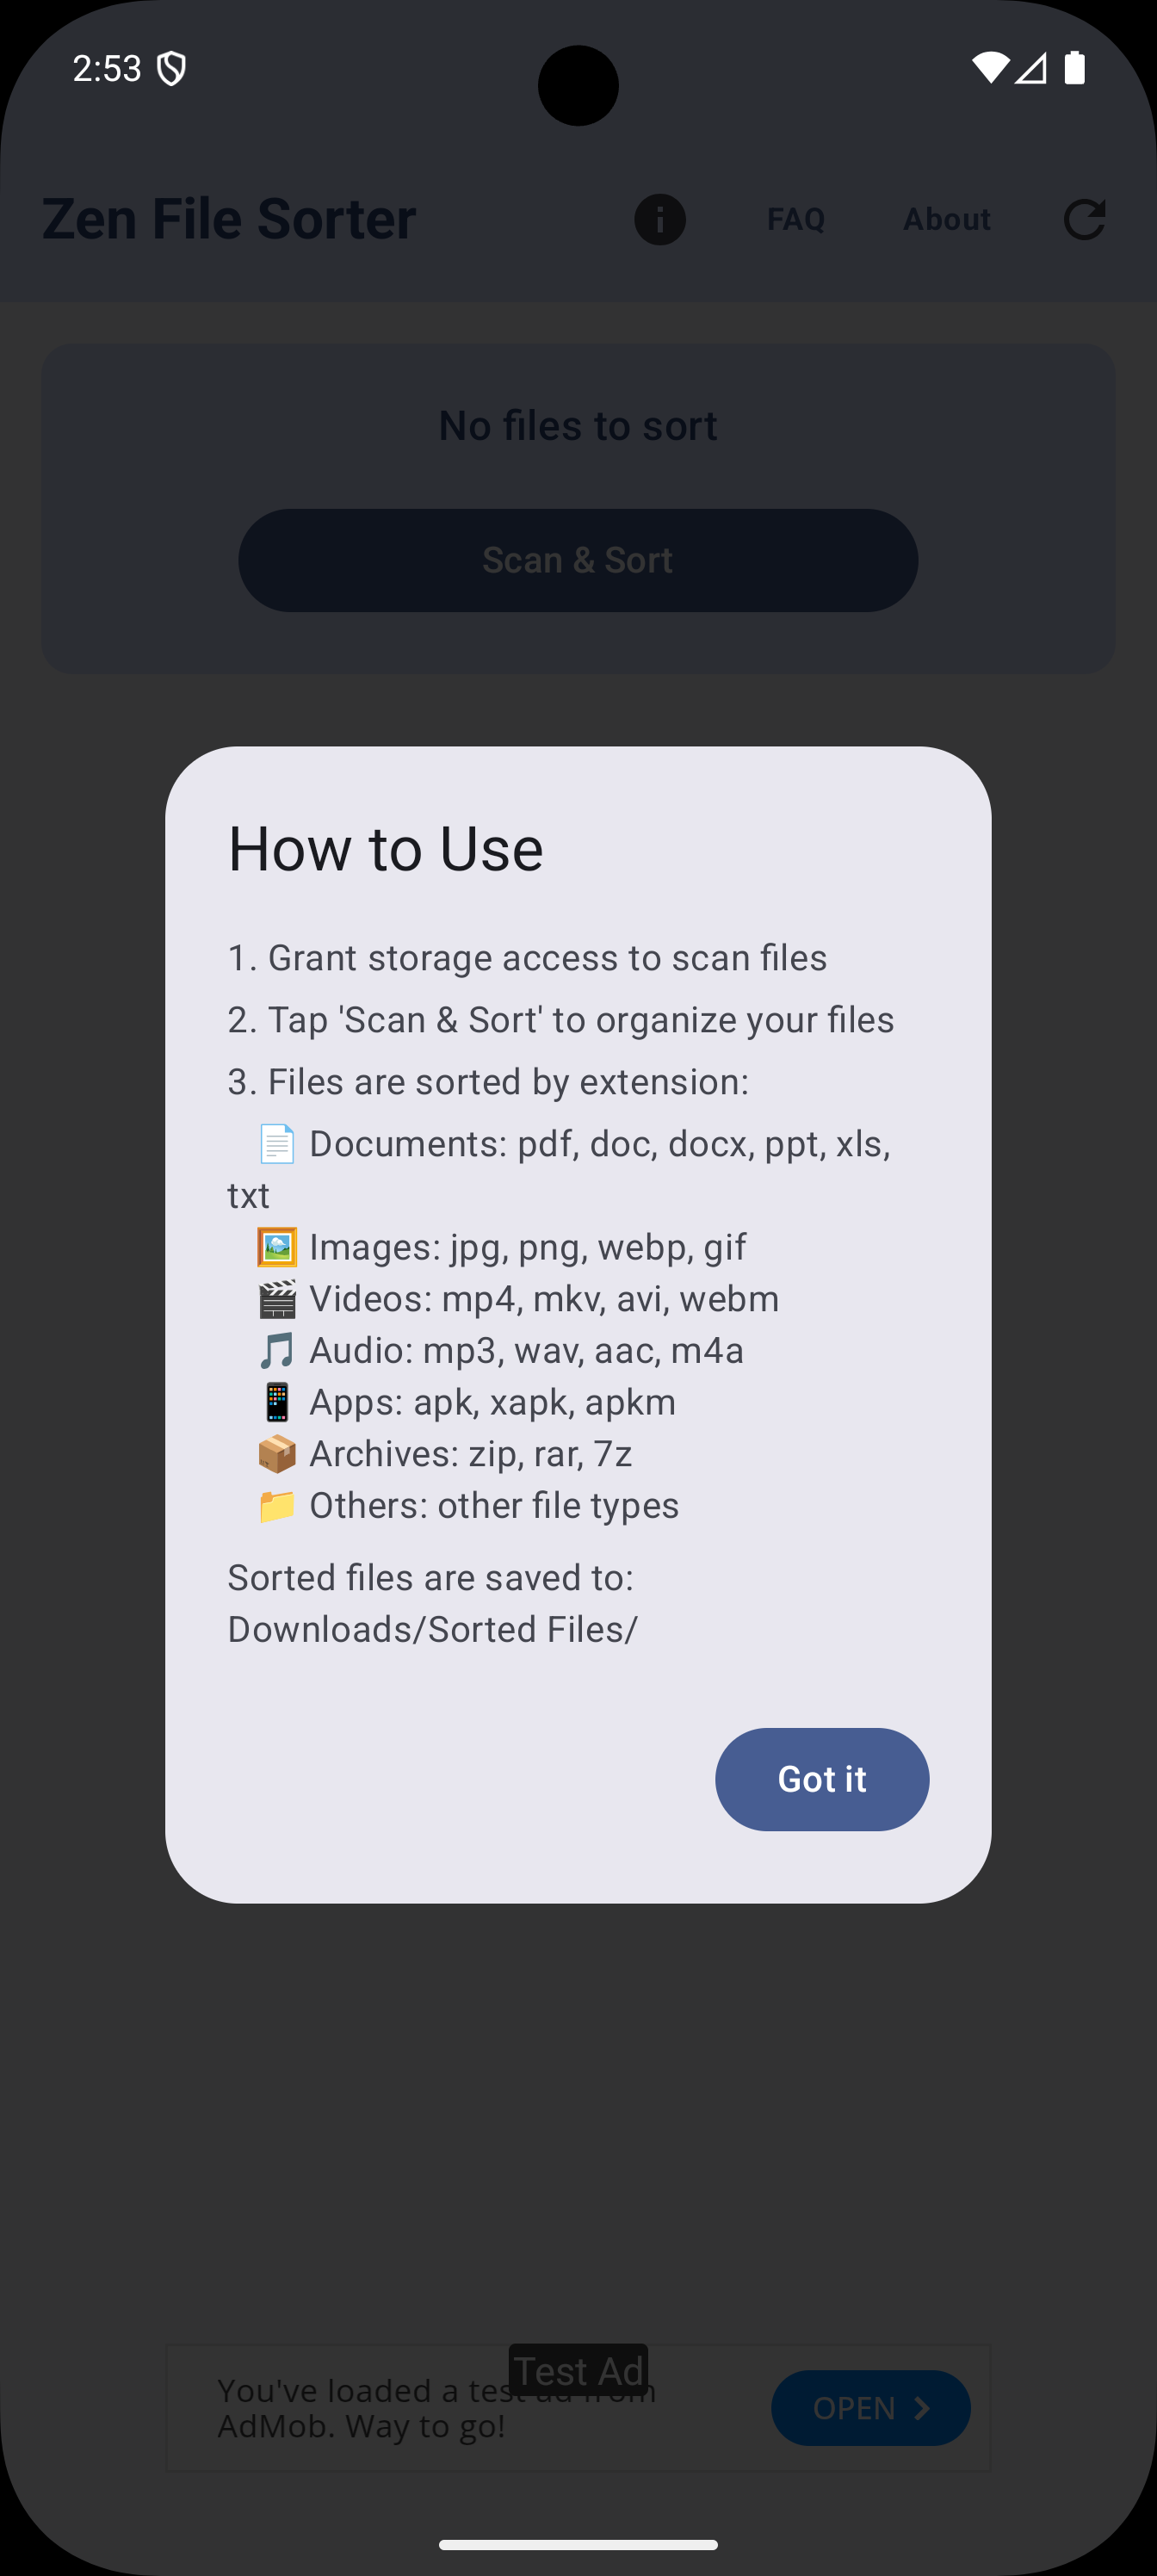Tap the battery indicator in the status bar
Image resolution: width=1157 pixels, height=2576 pixels.
click(x=1076, y=67)
